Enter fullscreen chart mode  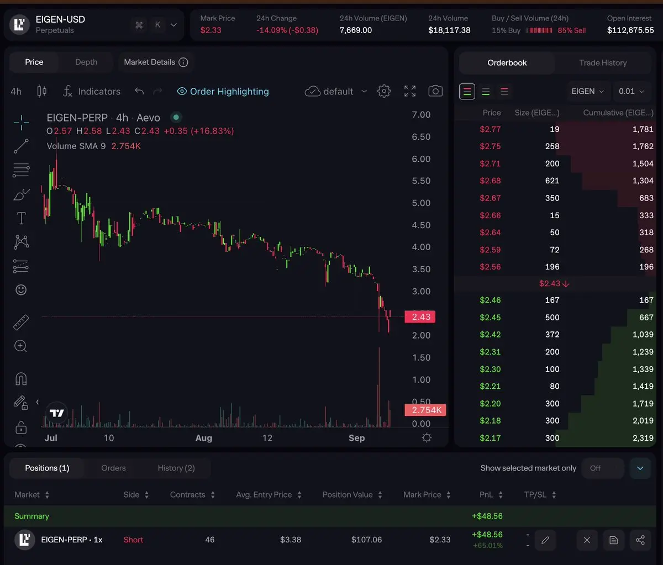pyautogui.click(x=410, y=91)
